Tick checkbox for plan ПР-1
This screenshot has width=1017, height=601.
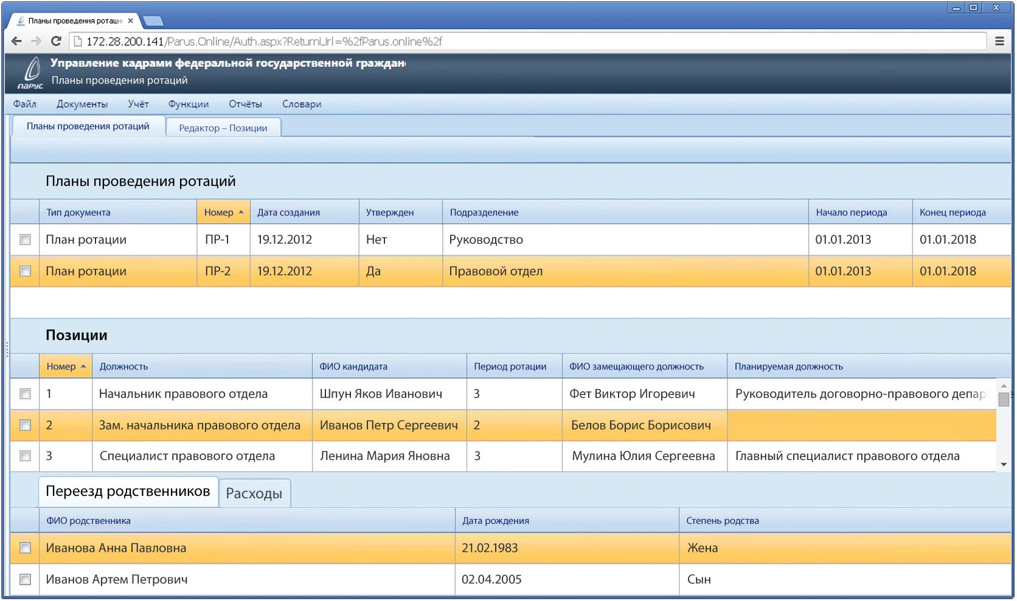pos(25,239)
